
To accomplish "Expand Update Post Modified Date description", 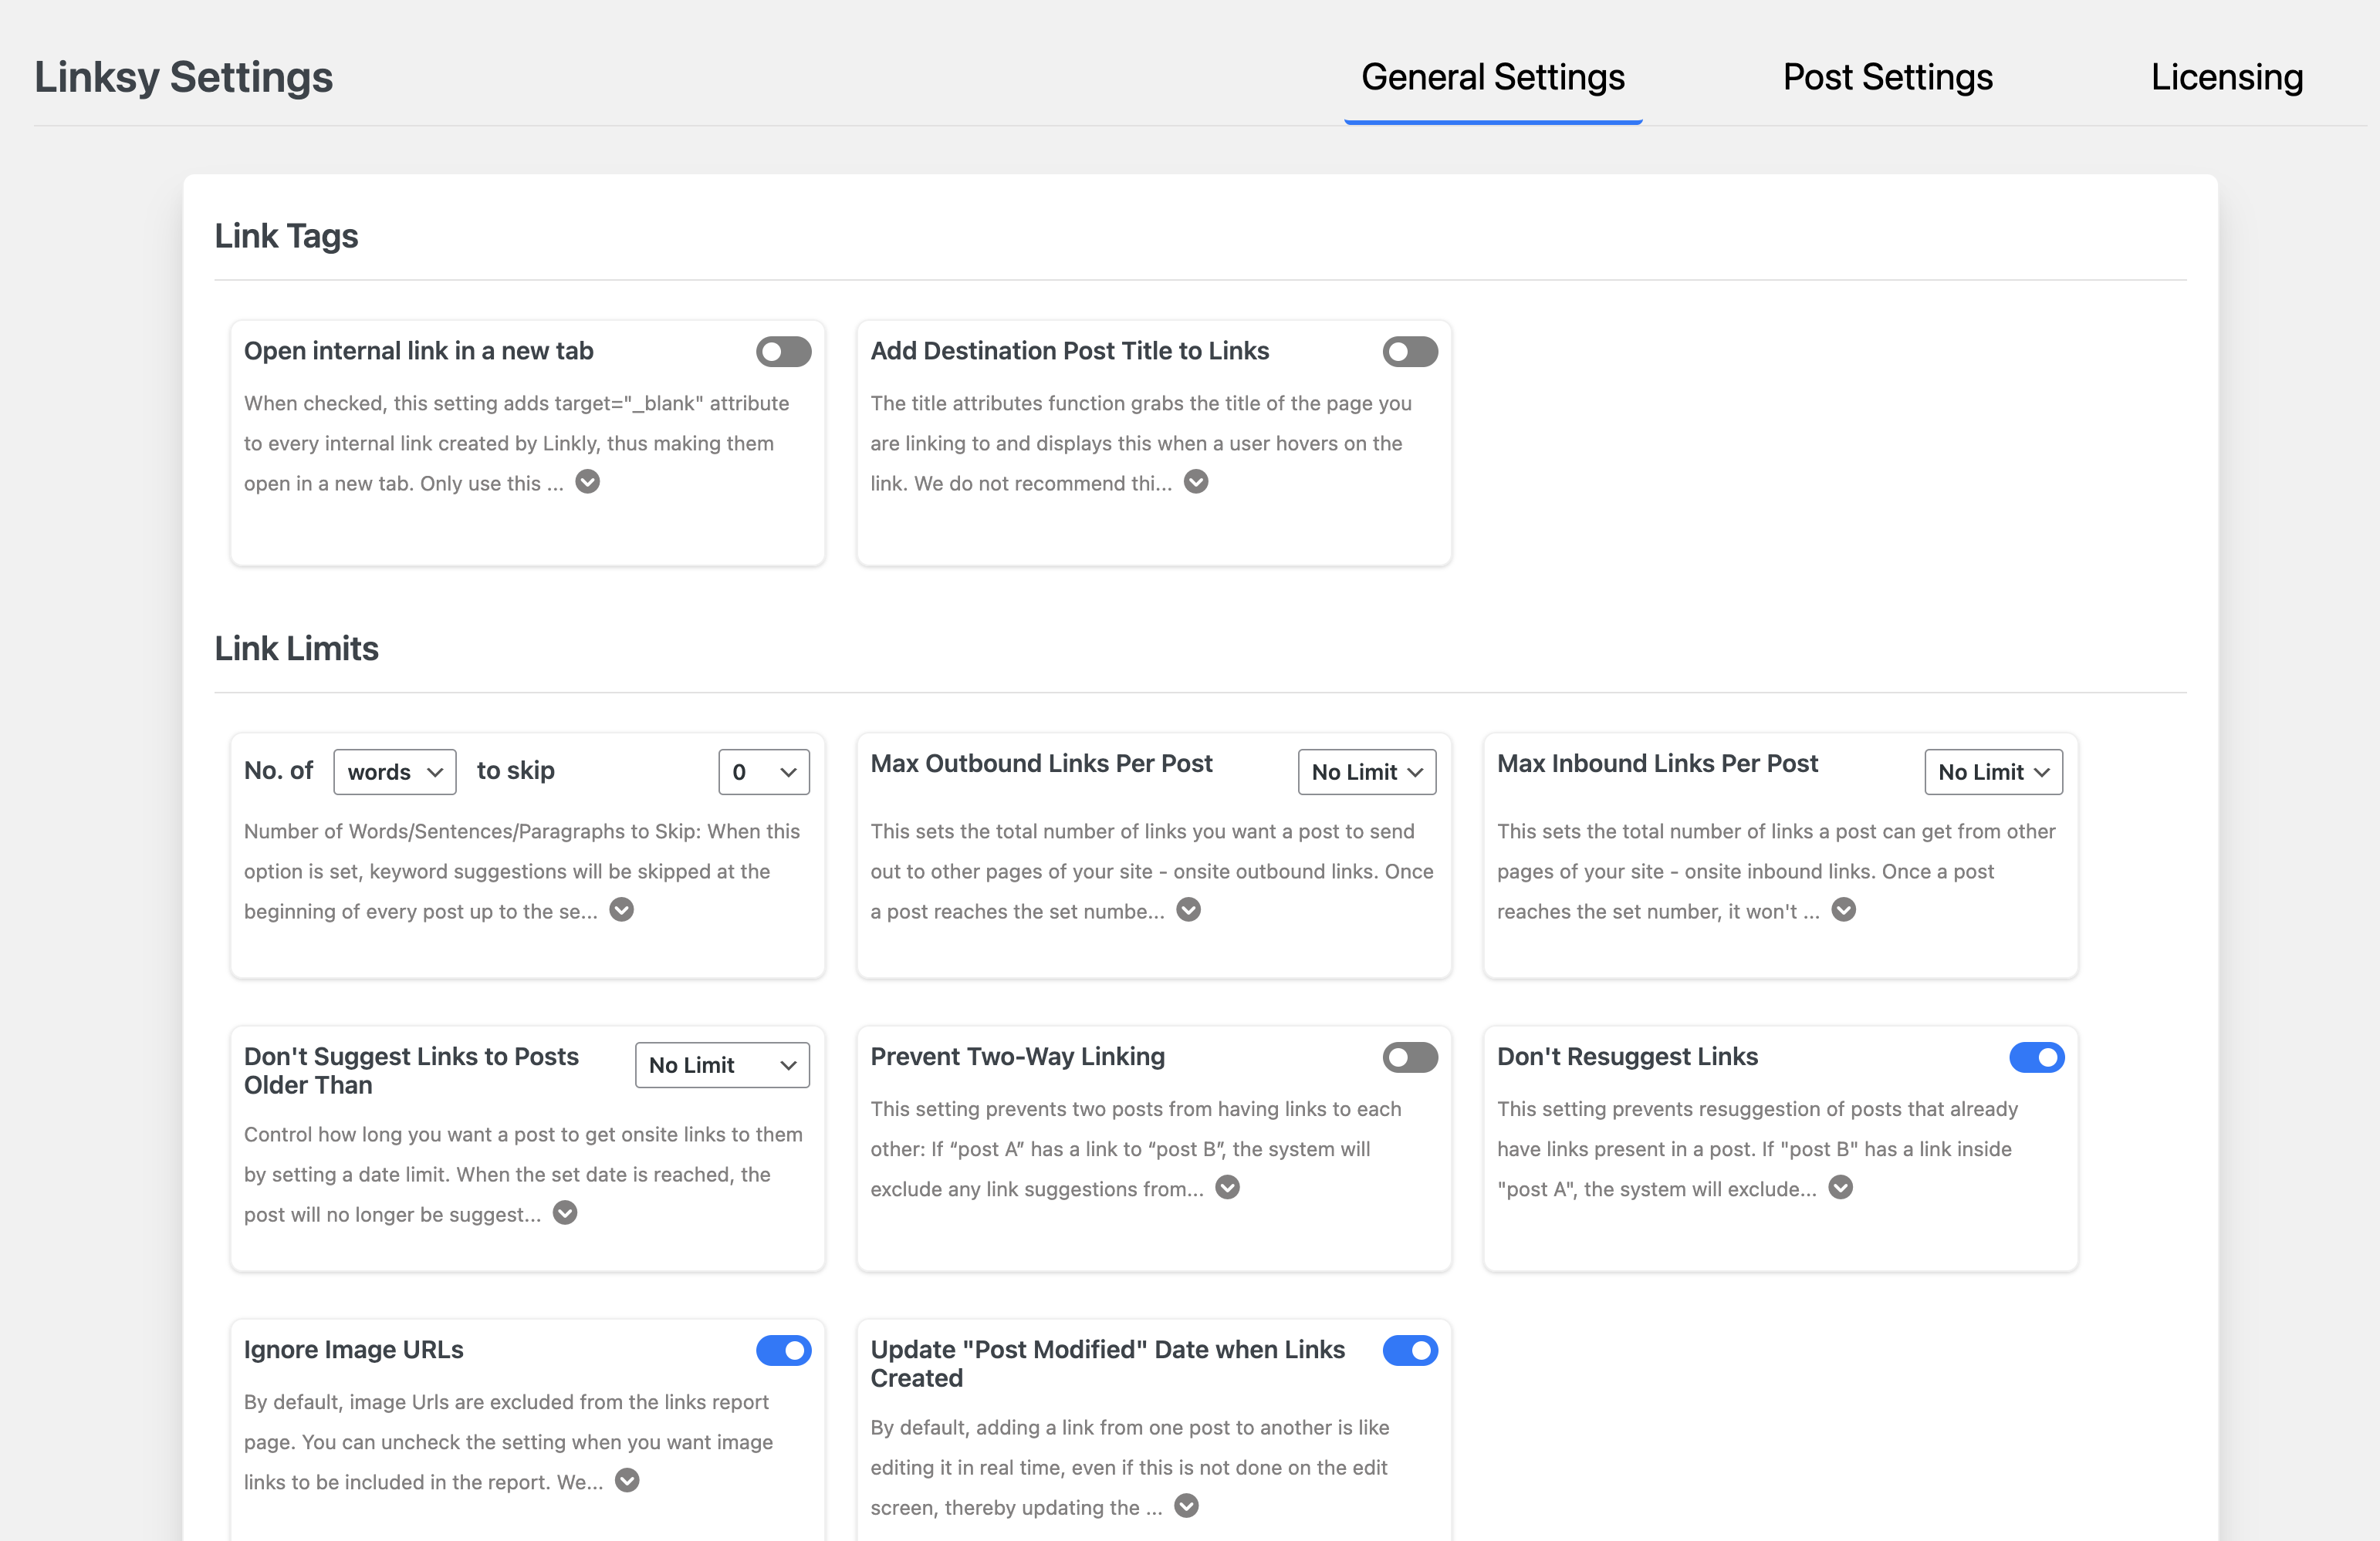I will 1187,1506.
